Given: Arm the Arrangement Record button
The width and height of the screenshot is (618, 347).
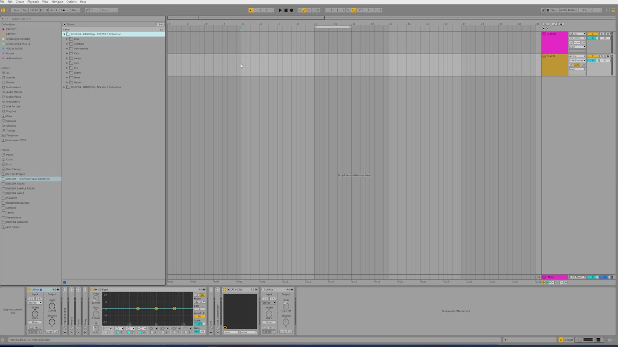Looking at the screenshot, I should point(292,10).
